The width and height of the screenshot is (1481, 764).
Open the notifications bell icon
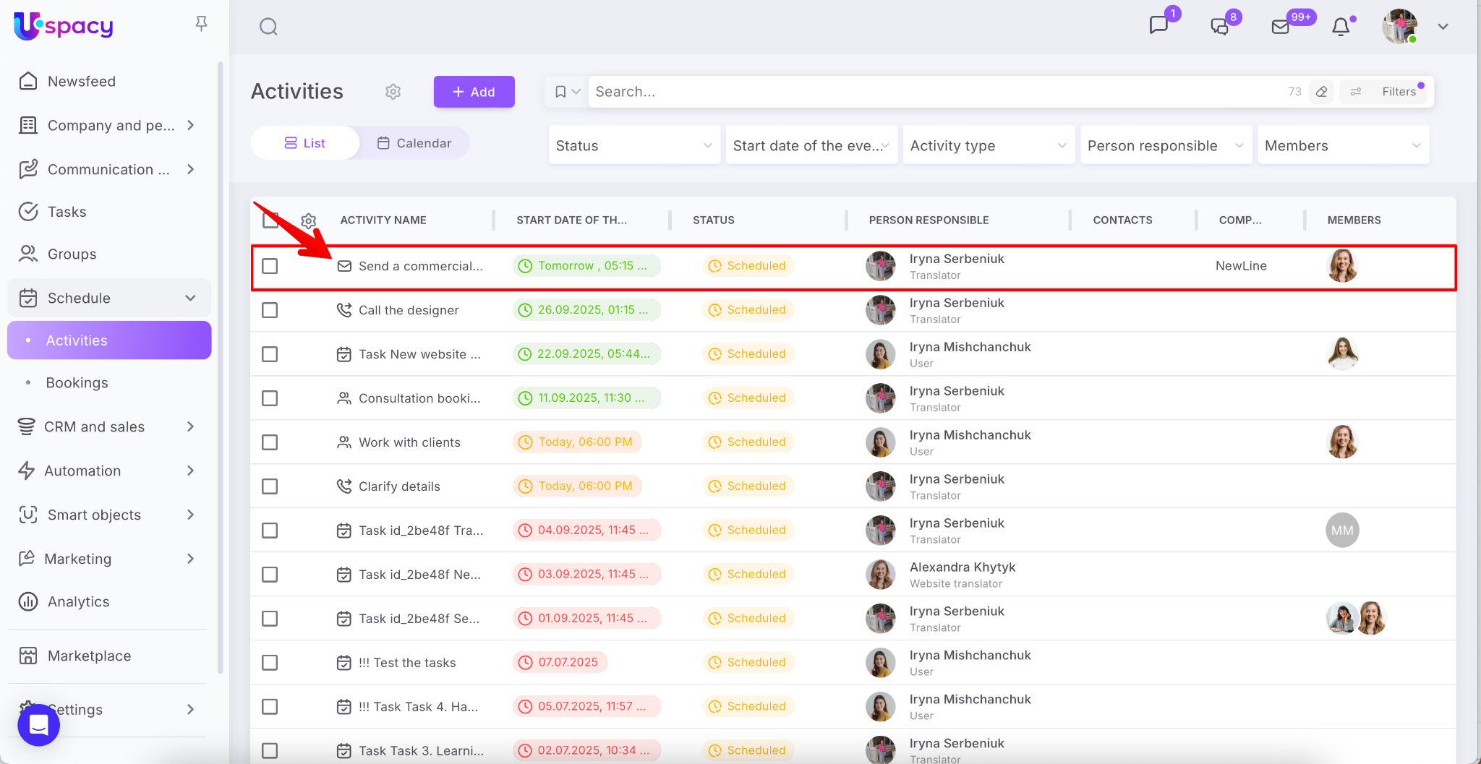click(1340, 27)
